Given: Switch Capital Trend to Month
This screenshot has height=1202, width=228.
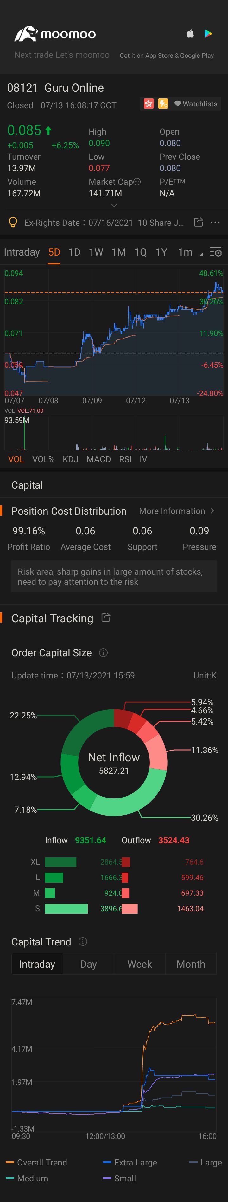Looking at the screenshot, I should [x=191, y=964].
